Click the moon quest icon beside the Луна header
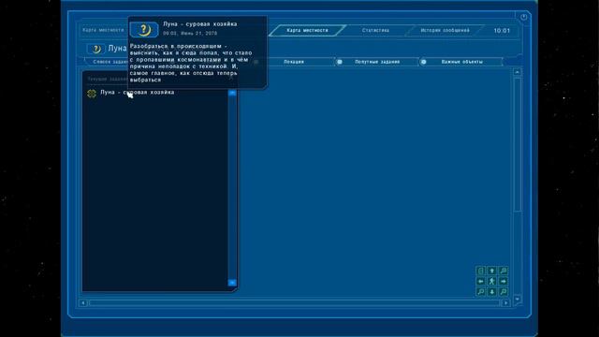The image size is (599, 337). click(x=95, y=49)
